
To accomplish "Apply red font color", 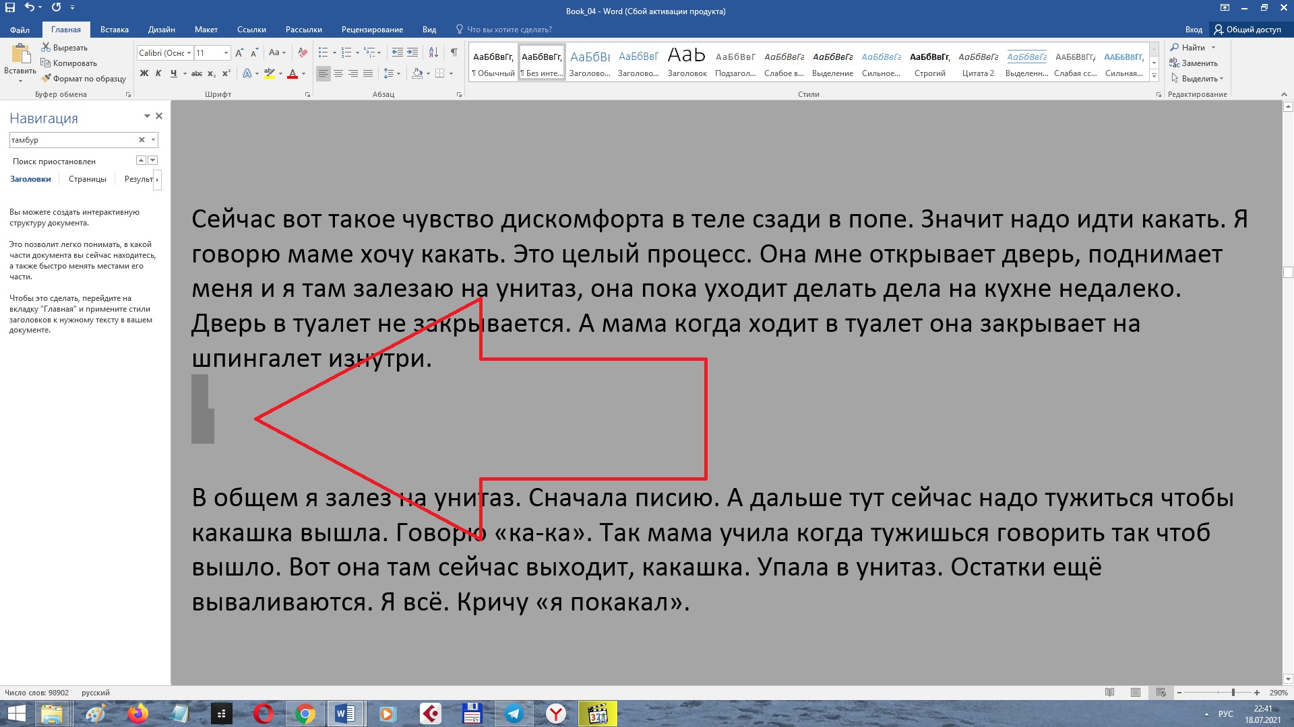I will click(x=292, y=73).
